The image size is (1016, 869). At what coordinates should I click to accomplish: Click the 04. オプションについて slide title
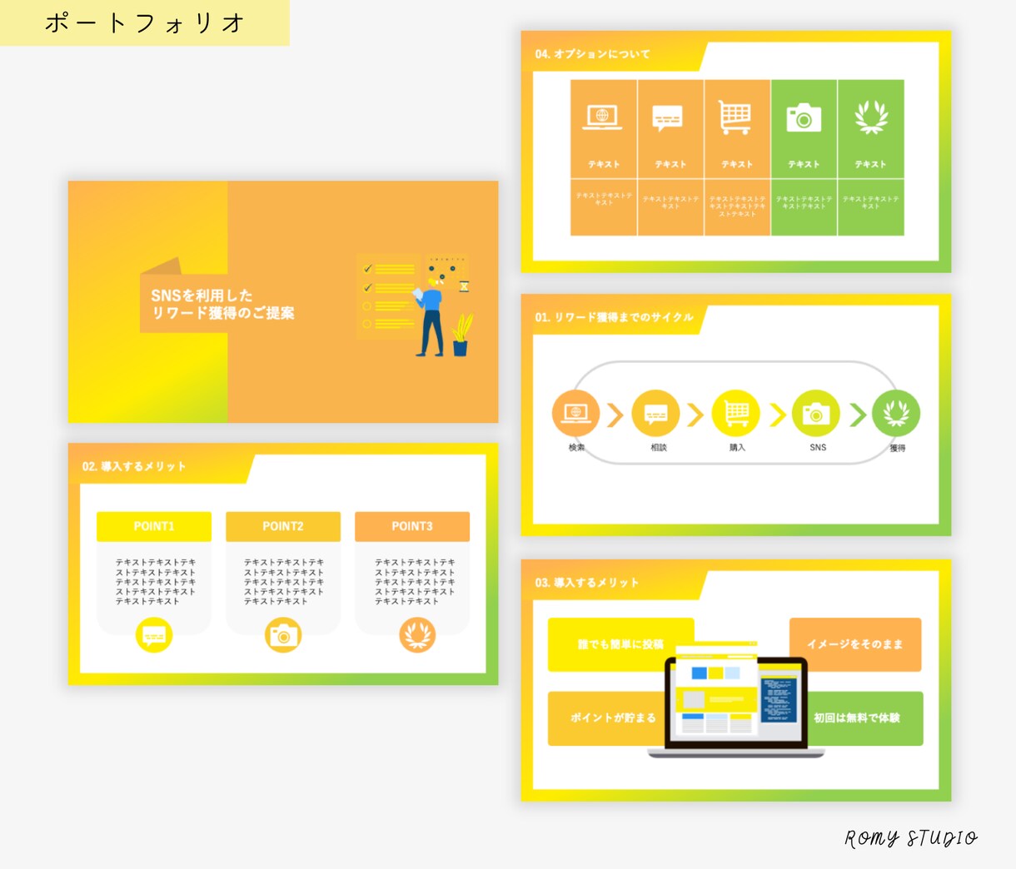point(592,54)
